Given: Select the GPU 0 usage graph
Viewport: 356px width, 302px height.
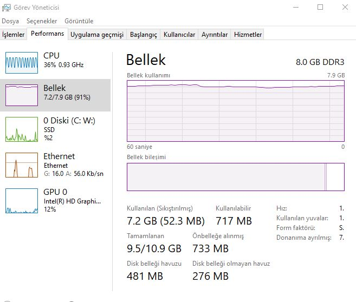Looking at the screenshot, I should pos(22,201).
